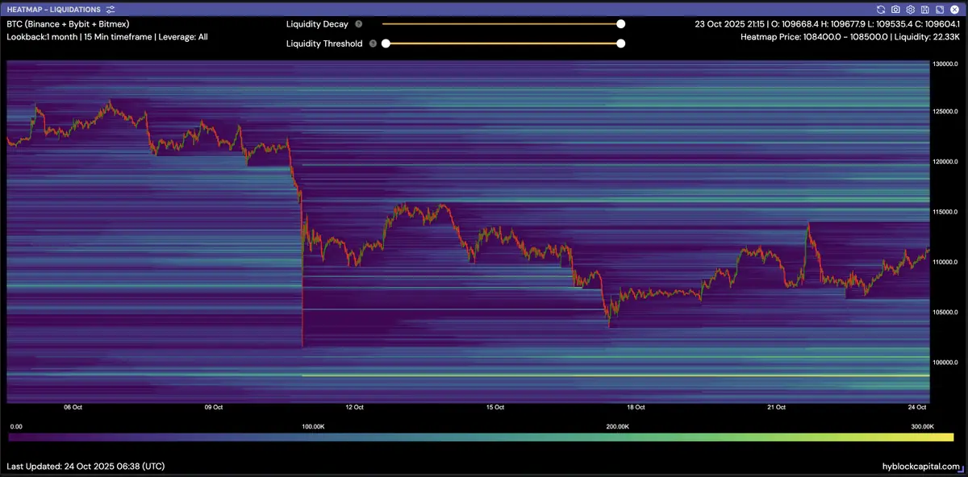The width and height of the screenshot is (968, 477).
Task: Click the Liquidity Threshold right slider handle
Action: [621, 44]
